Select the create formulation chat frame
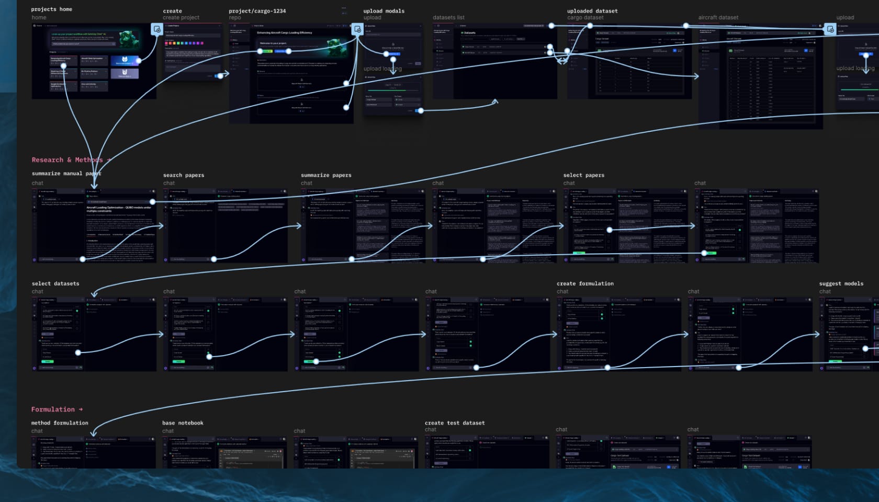Viewport: 879px width, 502px height. pyautogui.click(x=619, y=335)
